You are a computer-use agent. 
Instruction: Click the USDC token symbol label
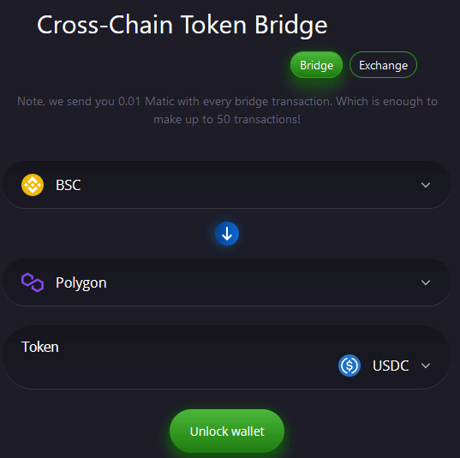coord(391,366)
